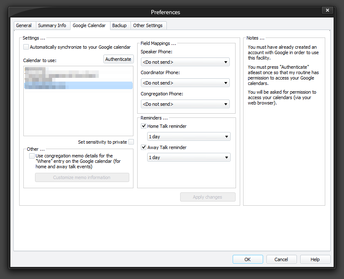Cancel the Preferences dialog
Screen dimensions: 344x279
tap(281, 259)
